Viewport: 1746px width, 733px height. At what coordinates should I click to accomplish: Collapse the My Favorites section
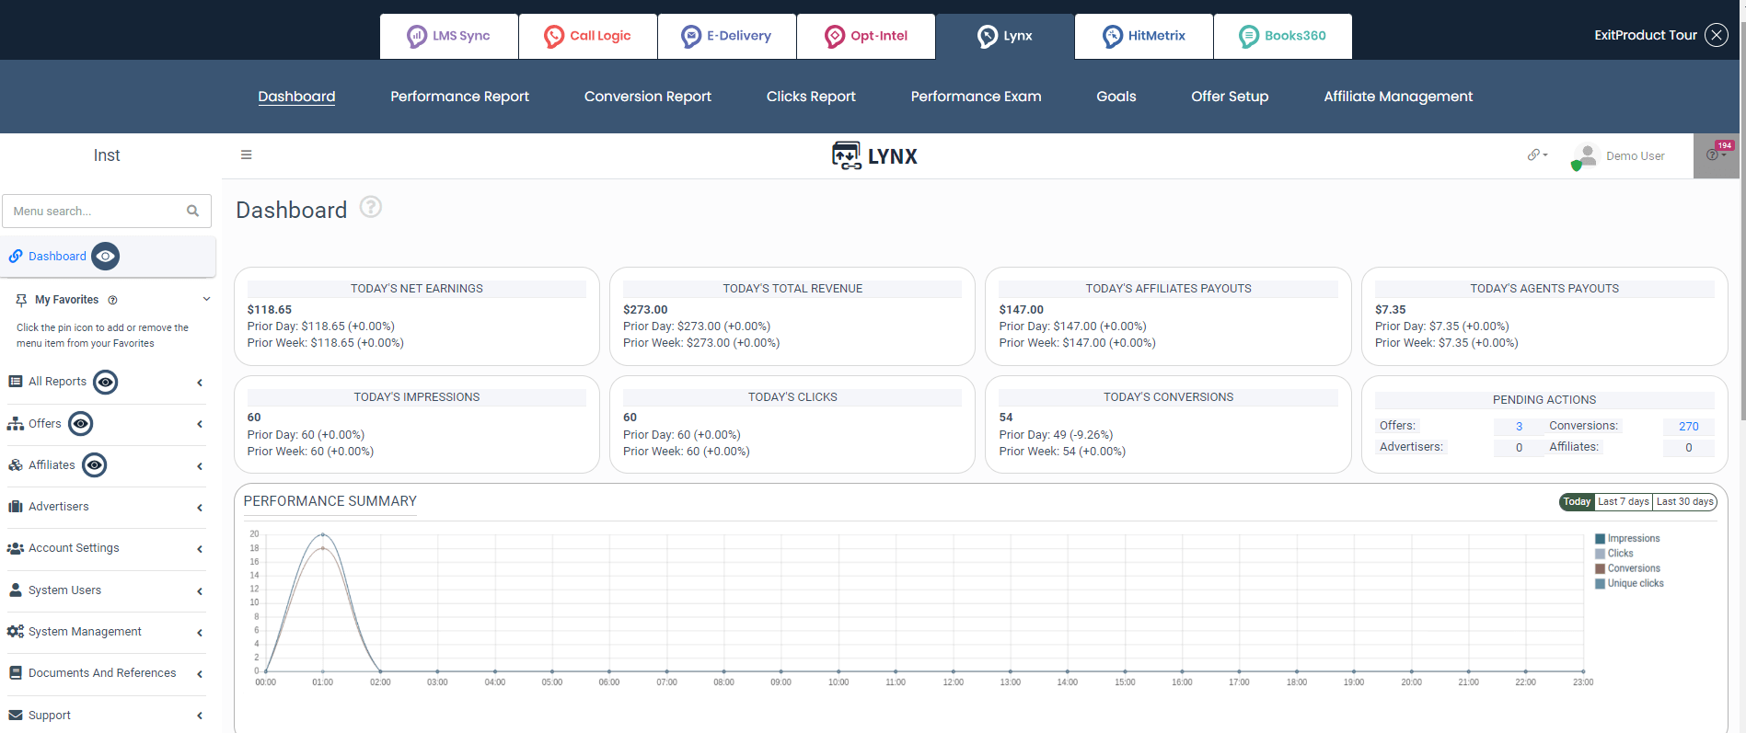206,300
